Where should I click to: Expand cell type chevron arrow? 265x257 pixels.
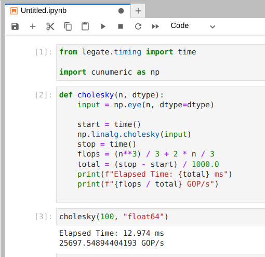click(x=213, y=27)
